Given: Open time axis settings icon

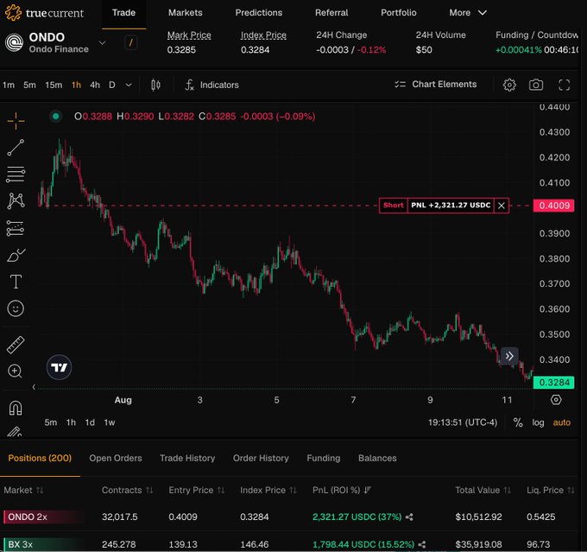Looking at the screenshot, I should pyautogui.click(x=556, y=400).
